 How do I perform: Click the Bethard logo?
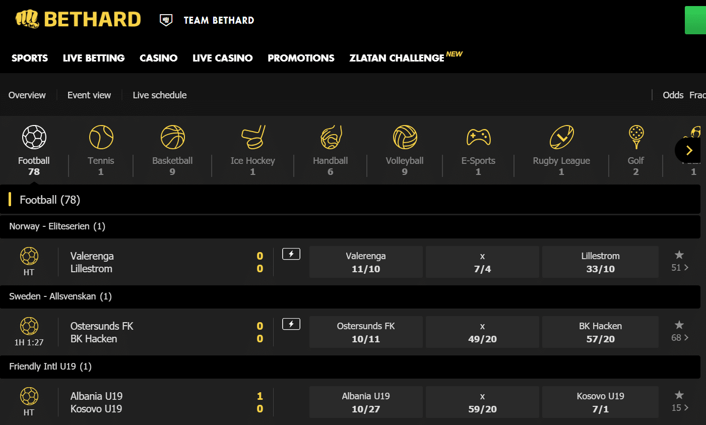78,19
